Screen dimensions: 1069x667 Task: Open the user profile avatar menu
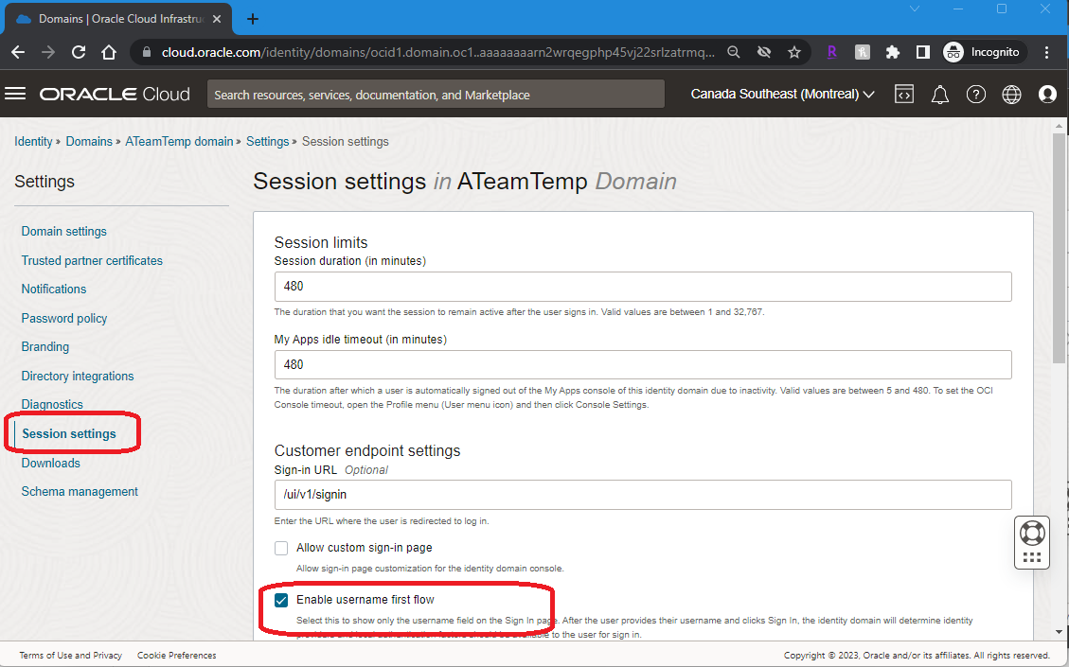click(1047, 95)
